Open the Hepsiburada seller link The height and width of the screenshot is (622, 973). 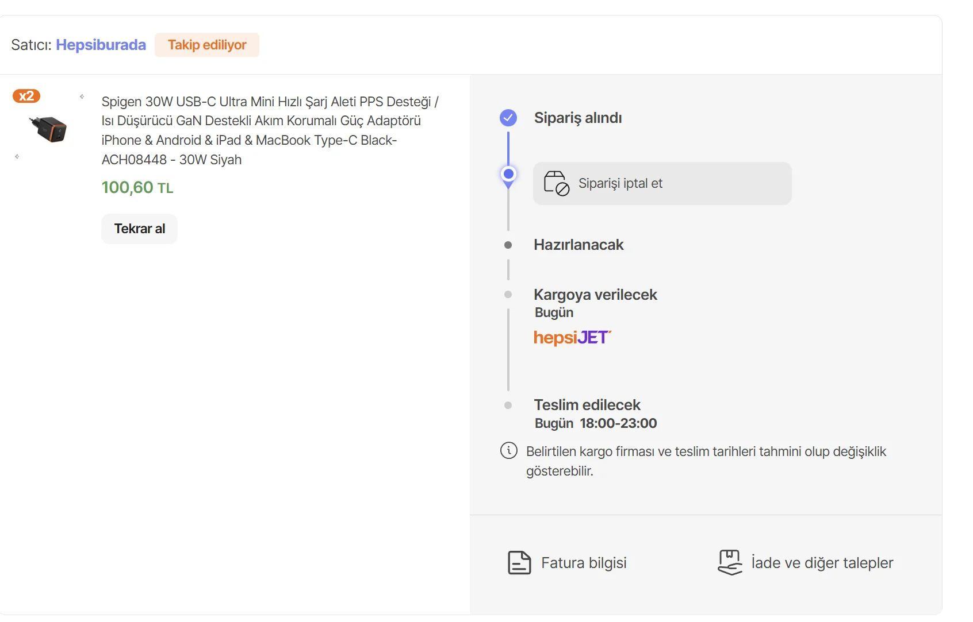(101, 45)
